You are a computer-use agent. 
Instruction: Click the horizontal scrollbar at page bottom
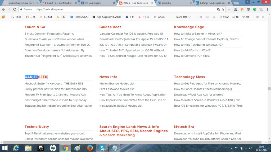click(132, 142)
